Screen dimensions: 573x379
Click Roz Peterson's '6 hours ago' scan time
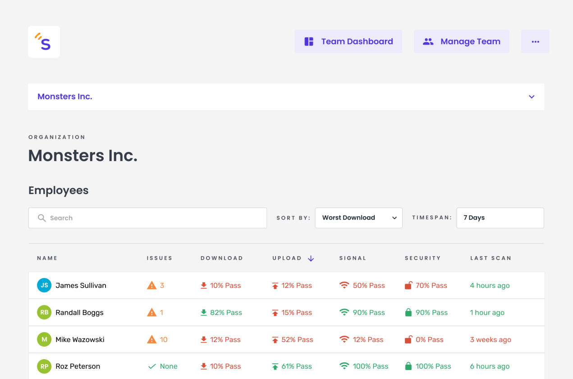coord(490,366)
